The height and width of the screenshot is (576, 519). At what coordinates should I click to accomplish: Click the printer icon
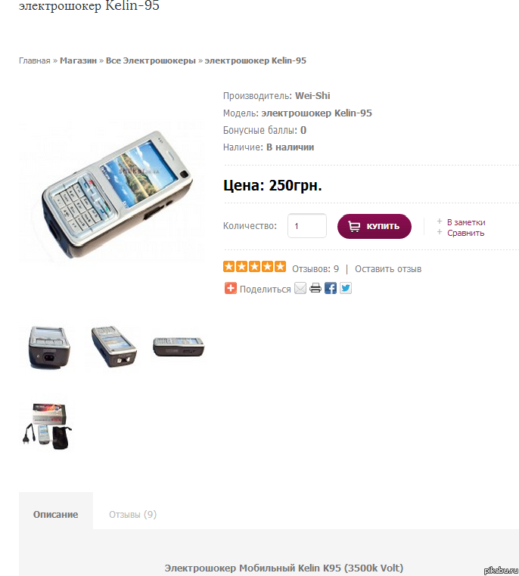click(x=315, y=288)
